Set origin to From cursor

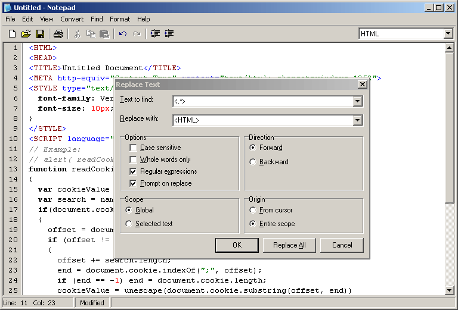pyautogui.click(x=253, y=210)
